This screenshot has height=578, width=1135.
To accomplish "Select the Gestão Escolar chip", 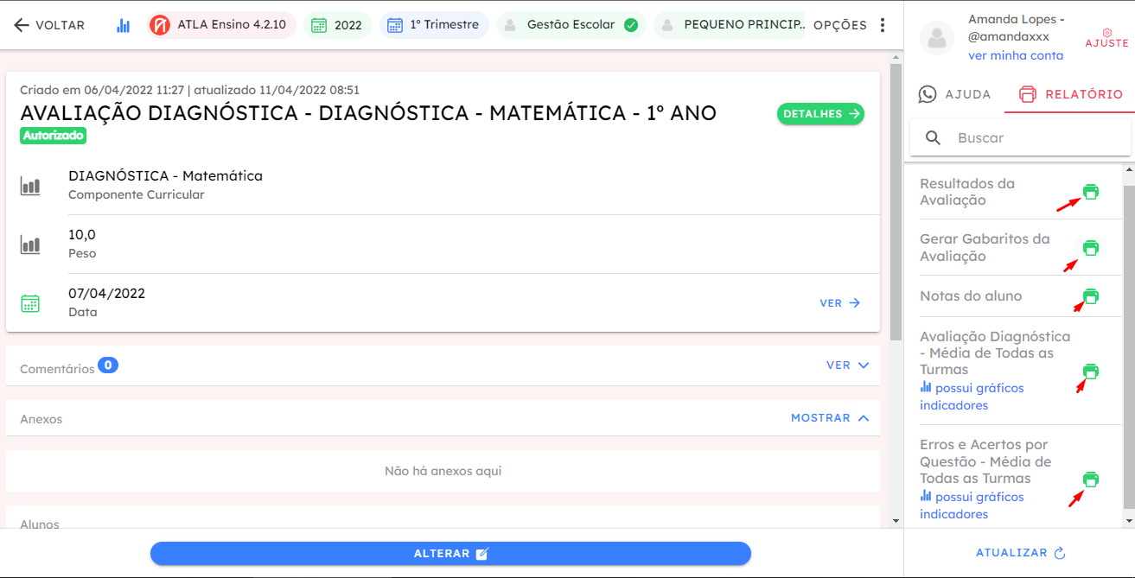I will point(571,25).
